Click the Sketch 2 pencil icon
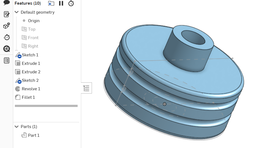The width and height of the screenshot is (264, 148). click(x=18, y=80)
